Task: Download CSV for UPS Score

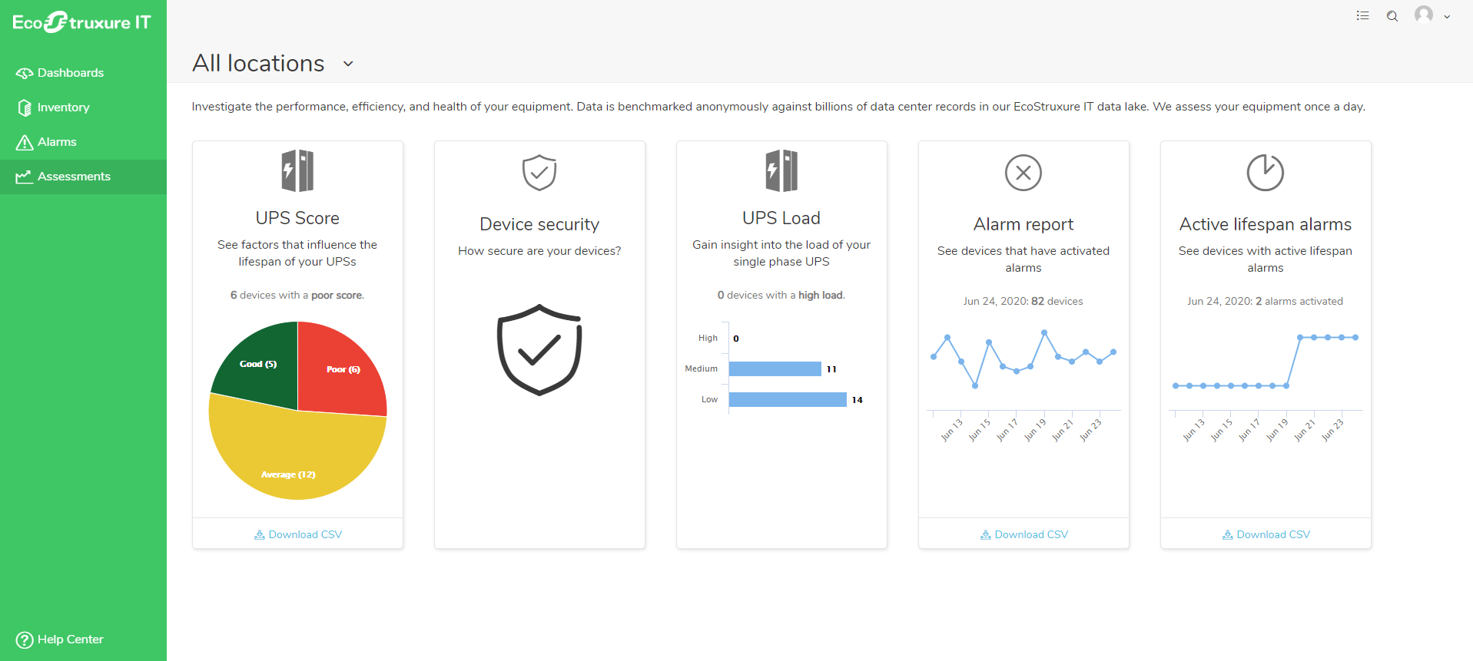Action: (x=298, y=534)
